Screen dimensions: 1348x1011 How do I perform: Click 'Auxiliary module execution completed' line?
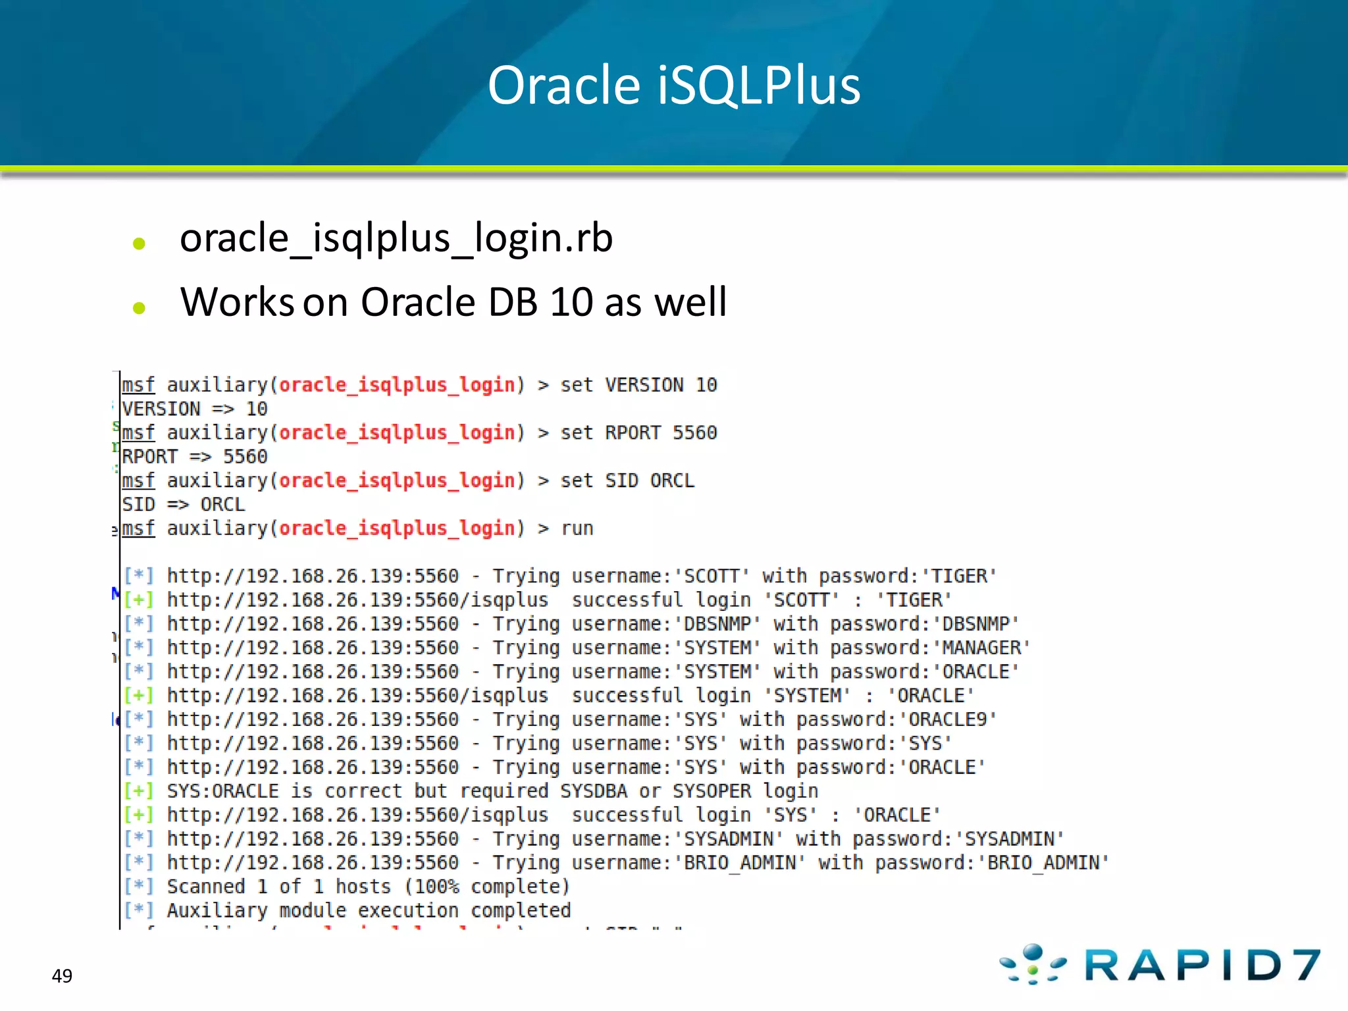[x=348, y=911]
